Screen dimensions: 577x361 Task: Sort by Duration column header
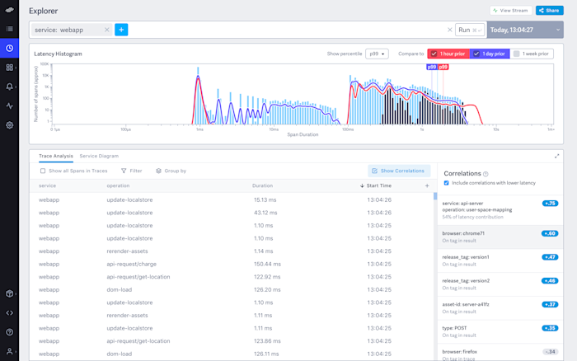click(x=262, y=185)
